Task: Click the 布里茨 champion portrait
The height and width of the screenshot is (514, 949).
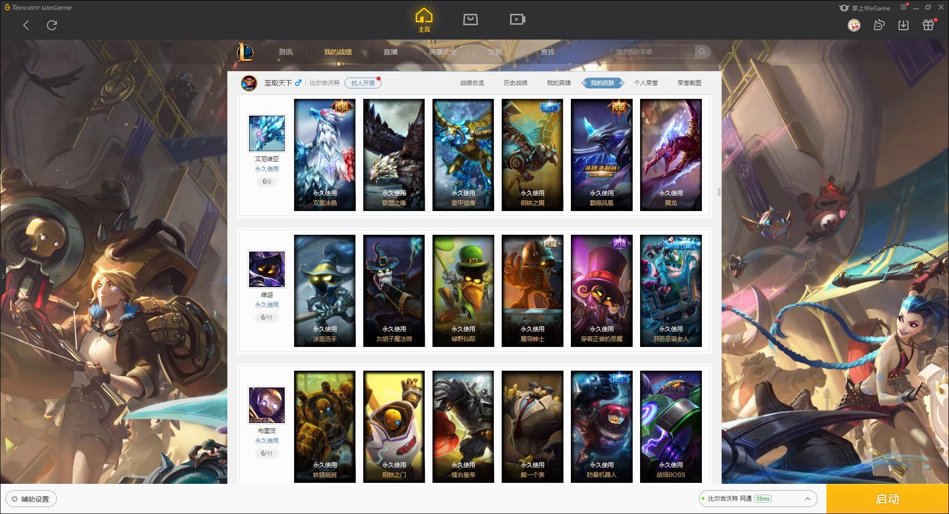Action: [267, 405]
